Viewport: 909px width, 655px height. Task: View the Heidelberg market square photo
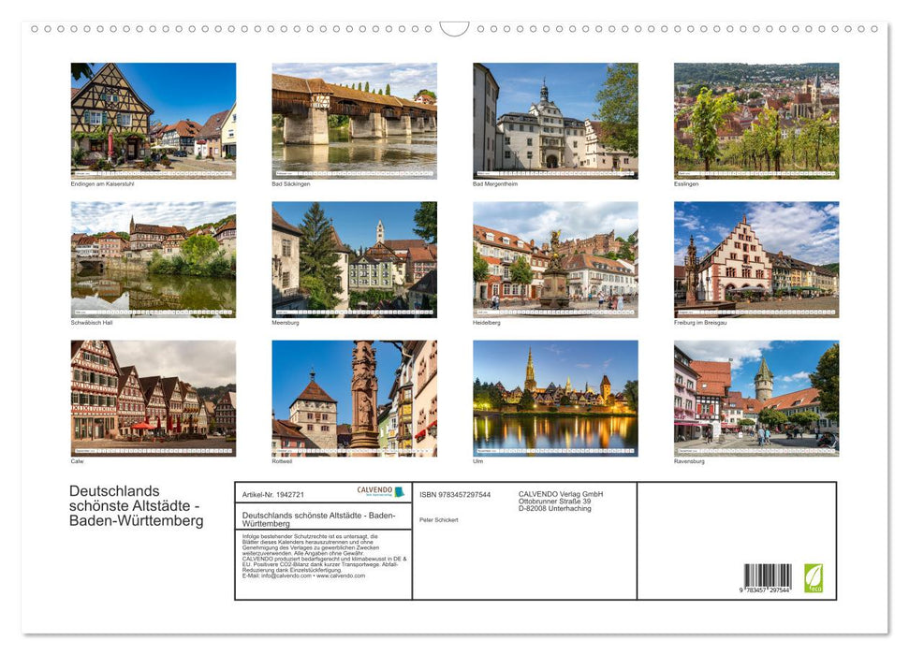pos(555,259)
